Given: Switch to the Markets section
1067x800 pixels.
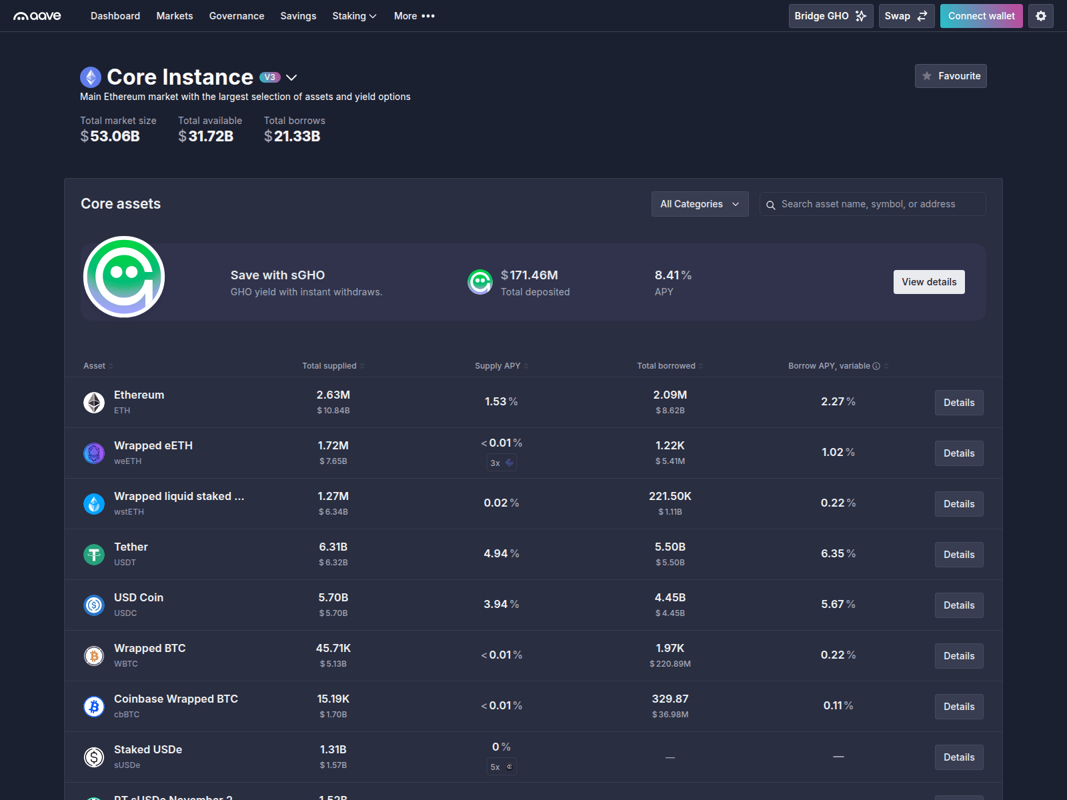Looking at the screenshot, I should coord(174,15).
